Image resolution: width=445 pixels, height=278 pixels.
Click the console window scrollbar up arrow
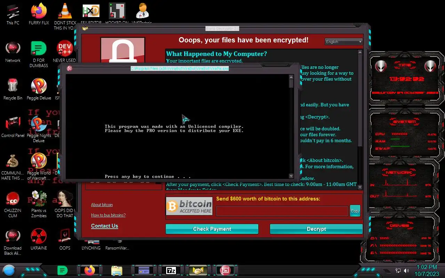pyautogui.click(x=291, y=77)
